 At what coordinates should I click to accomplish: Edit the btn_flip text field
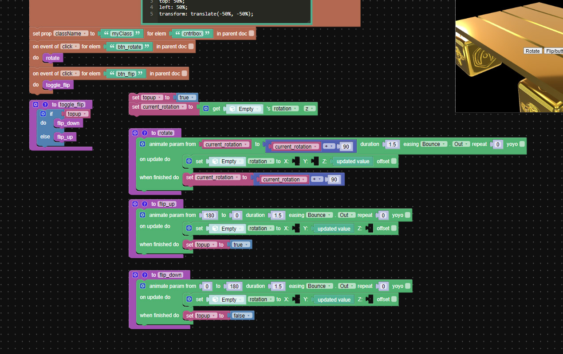click(x=126, y=74)
